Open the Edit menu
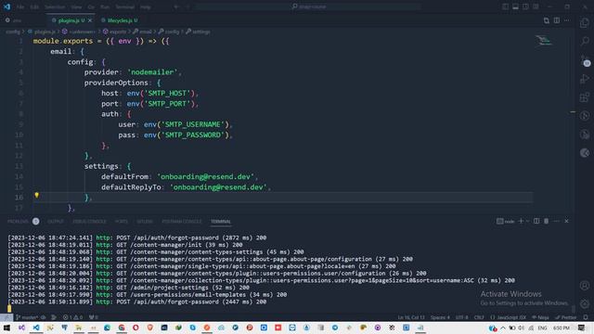 (34, 6)
